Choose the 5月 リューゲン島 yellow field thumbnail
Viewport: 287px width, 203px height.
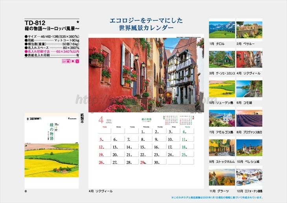[222, 89]
